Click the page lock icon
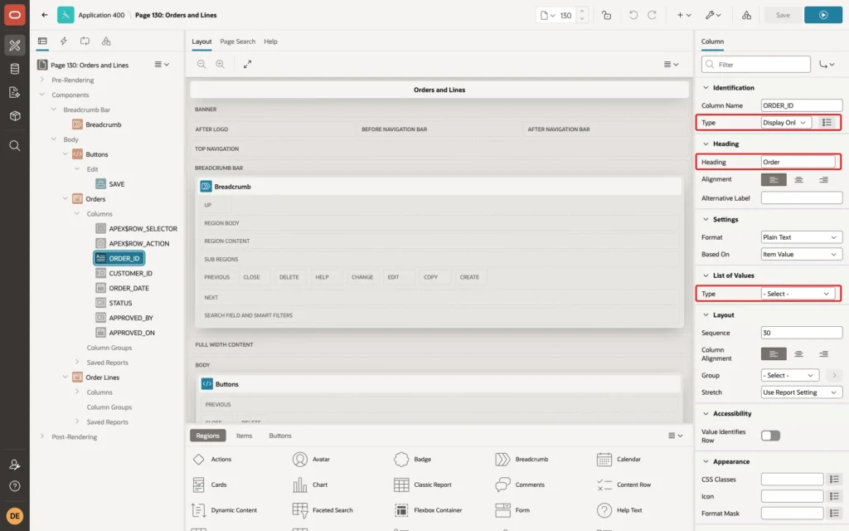The height and width of the screenshot is (531, 849). click(606, 15)
